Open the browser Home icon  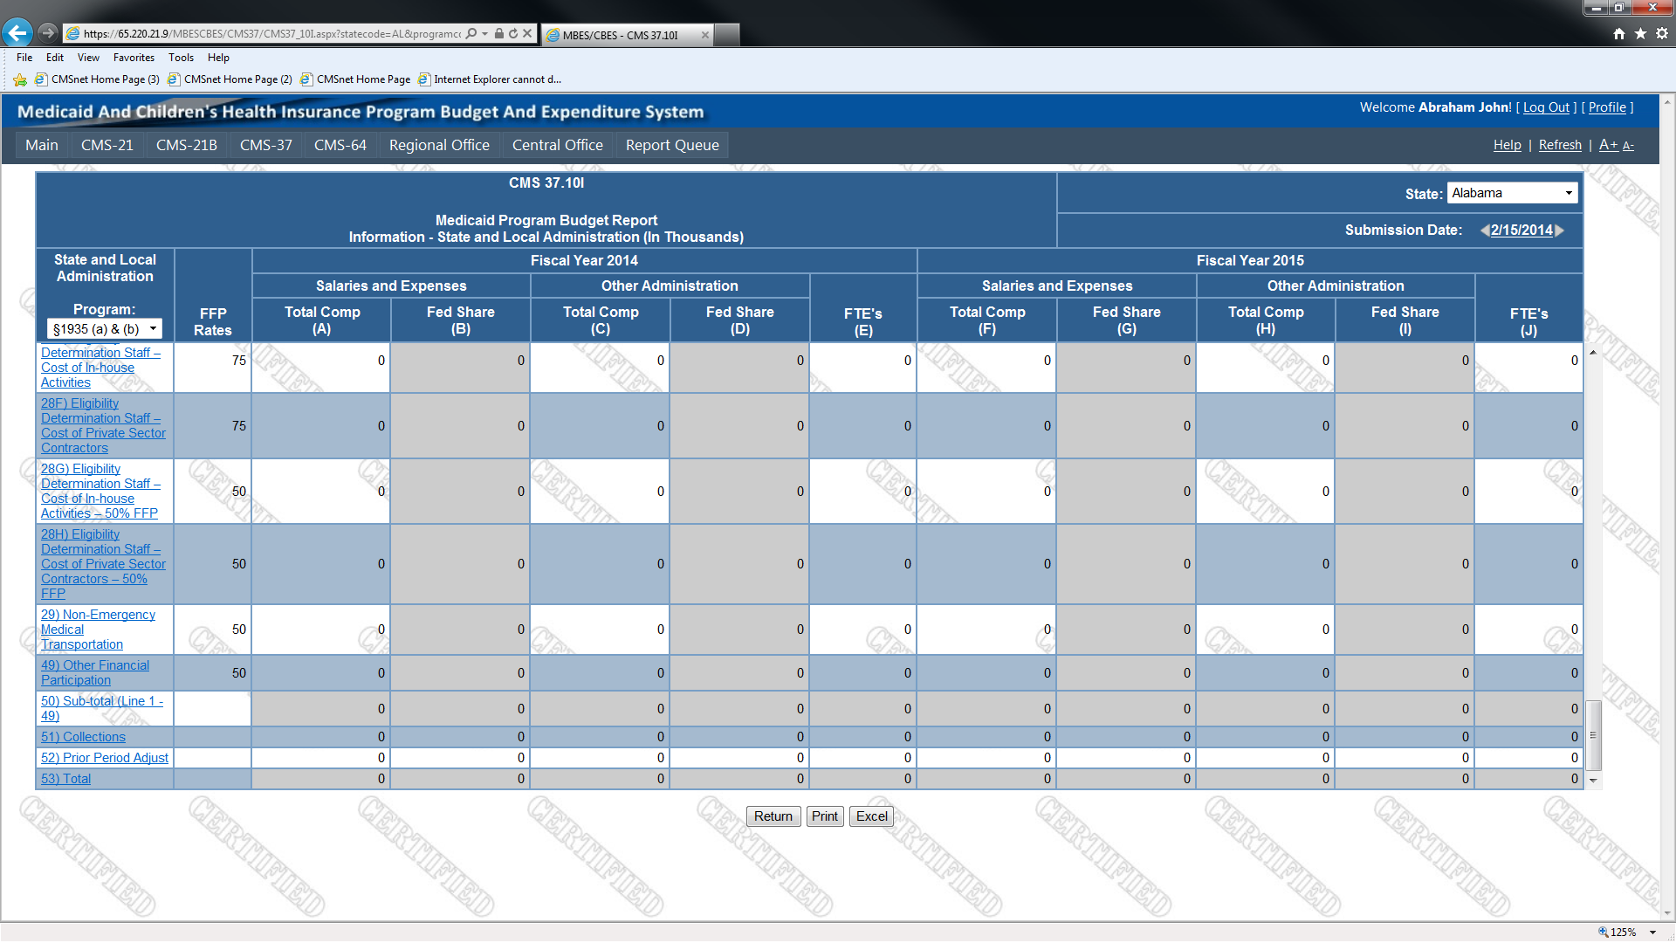tap(1619, 34)
